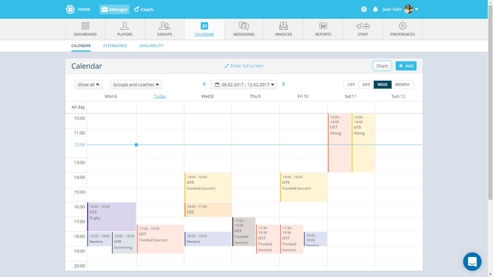This screenshot has width=493, height=277.
Task: Open Messaging chat icon
Action: coord(244,26)
